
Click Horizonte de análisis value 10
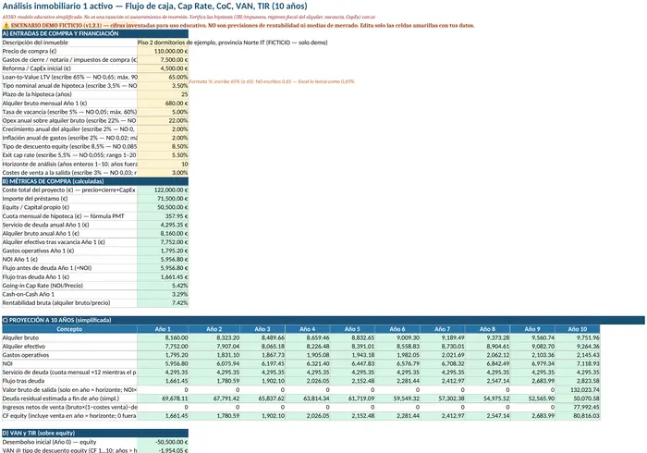163,164
